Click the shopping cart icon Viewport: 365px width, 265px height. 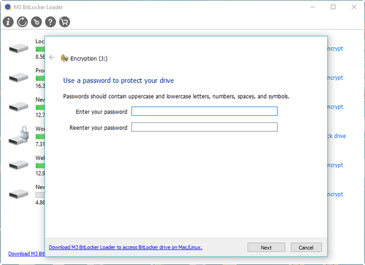[x=64, y=22]
